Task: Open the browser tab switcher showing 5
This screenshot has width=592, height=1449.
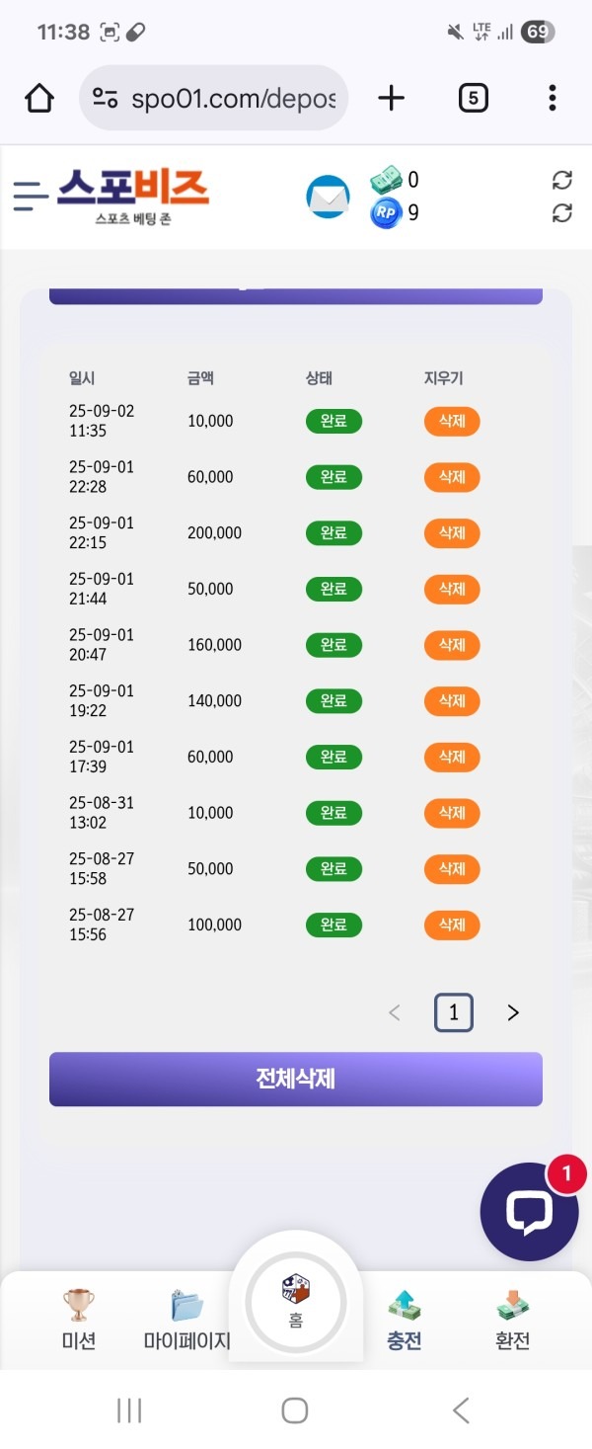Action: coord(473,98)
